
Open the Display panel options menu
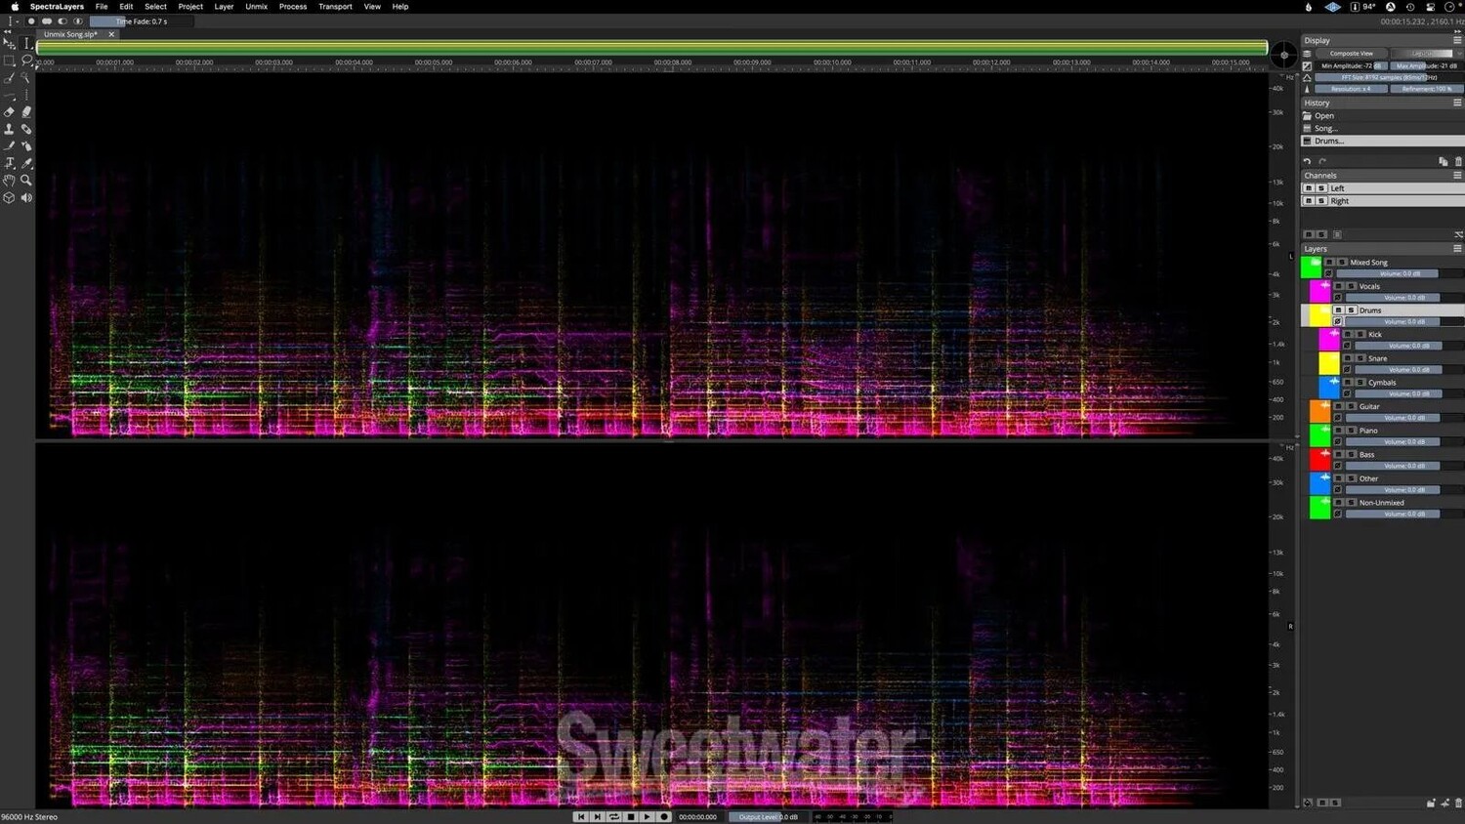pos(1457,40)
